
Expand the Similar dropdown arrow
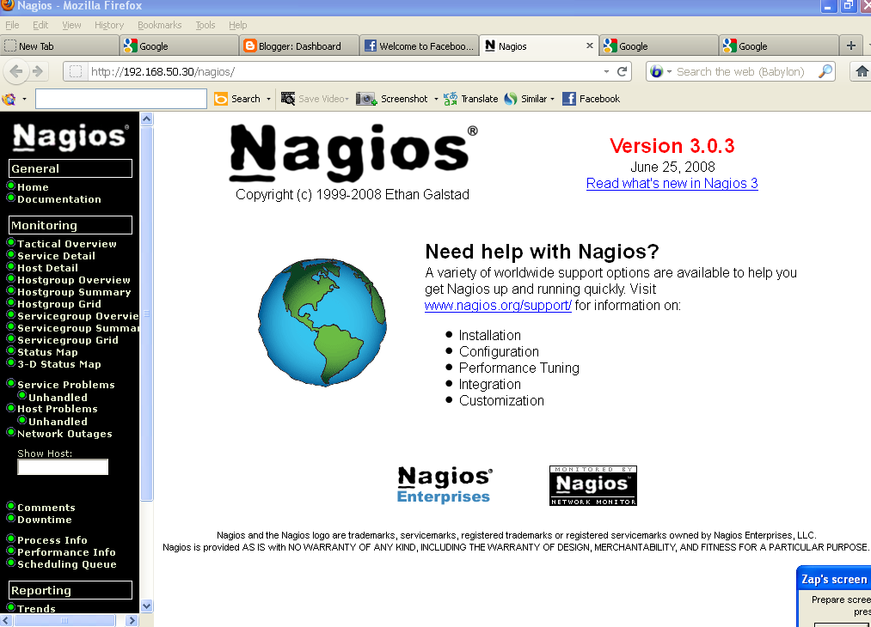pos(552,99)
